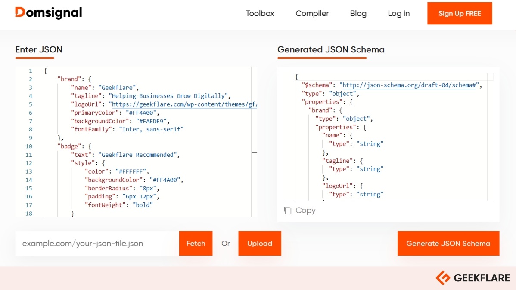Click the "Inter, sans-serif" fontFamily value
Screen dimensions: 516x290
(151, 129)
